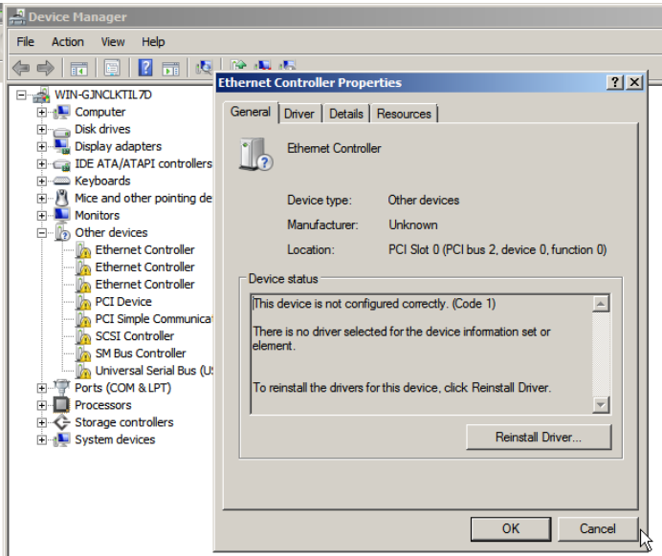Screen dimensions: 662x556
Task: Open the File menu
Action: tap(25, 42)
